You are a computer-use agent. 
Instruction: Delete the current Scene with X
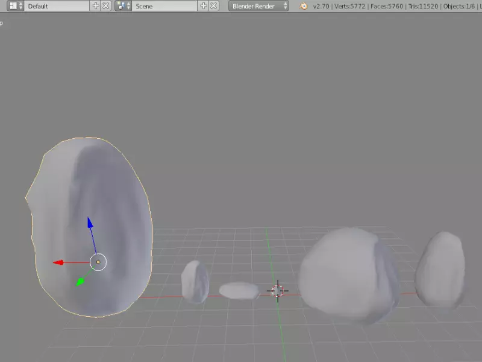[214, 6]
